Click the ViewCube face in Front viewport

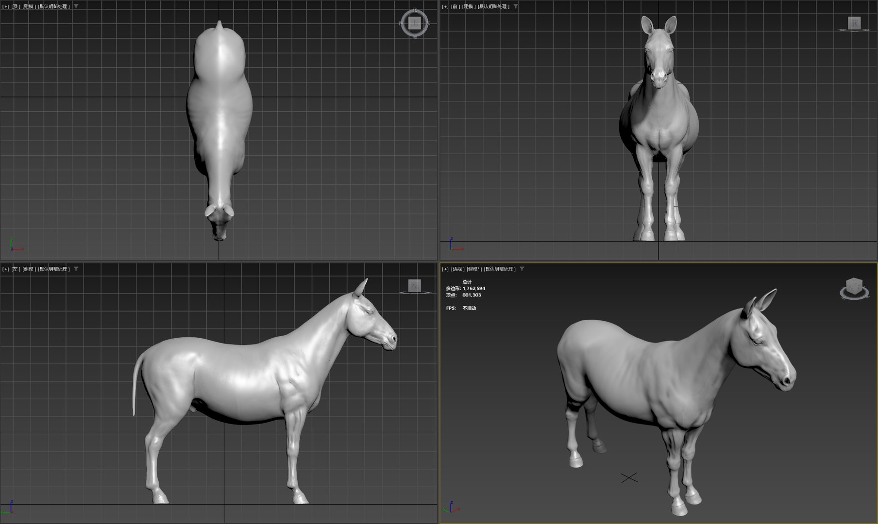pyautogui.click(x=854, y=23)
